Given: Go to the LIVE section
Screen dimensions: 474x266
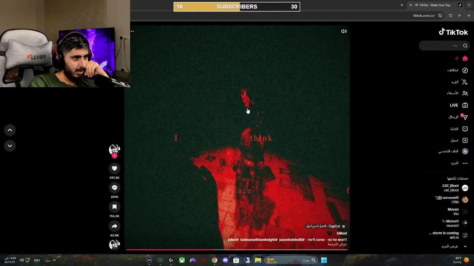Looking at the screenshot, I should pos(459,105).
